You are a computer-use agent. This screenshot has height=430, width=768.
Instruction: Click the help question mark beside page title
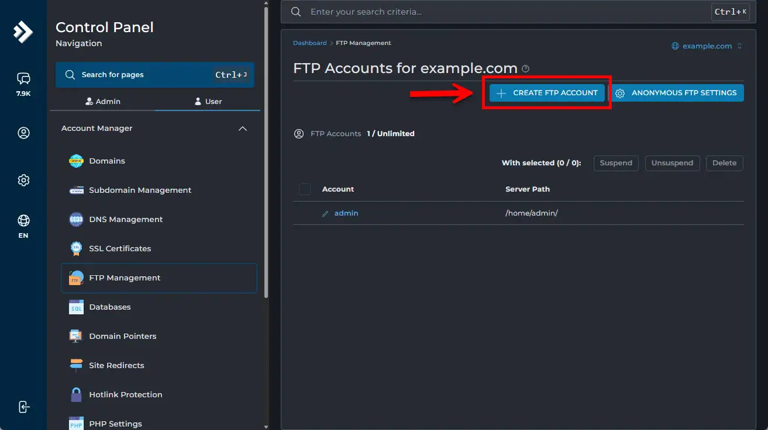[x=525, y=68]
